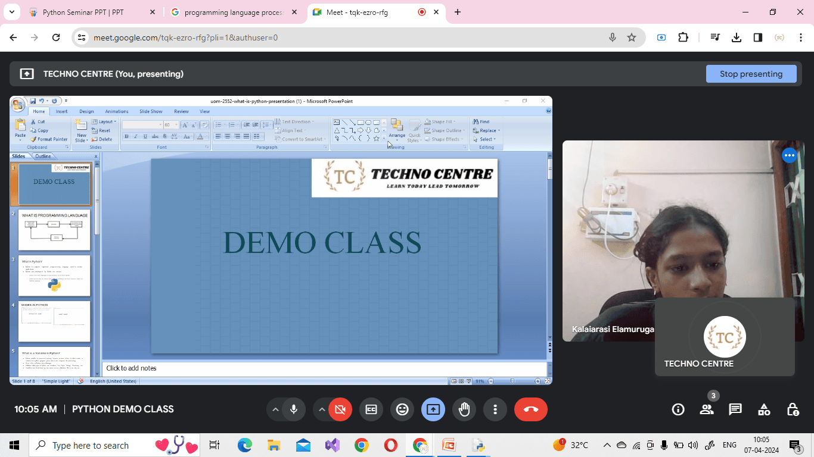Bookmark this page with star icon
This screenshot has height=457, width=814.
632,37
